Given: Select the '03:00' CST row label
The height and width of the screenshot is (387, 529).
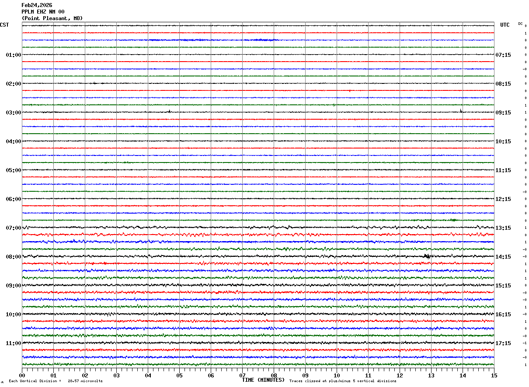Looking at the screenshot, I should tap(14, 113).
